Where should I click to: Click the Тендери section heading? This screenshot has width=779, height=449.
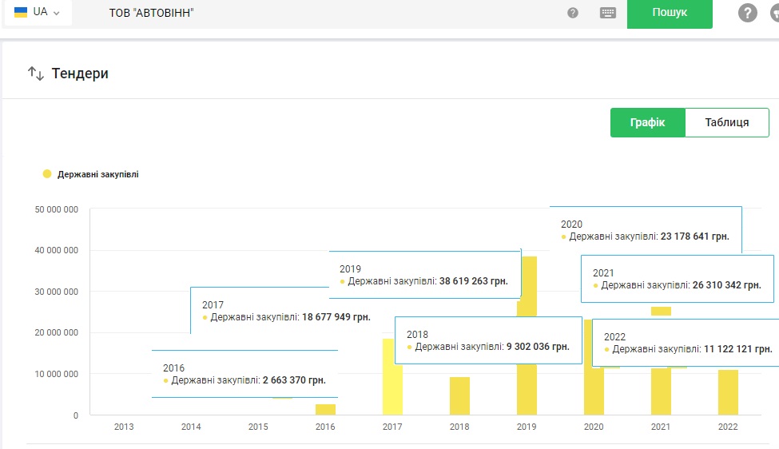pyautogui.click(x=80, y=74)
